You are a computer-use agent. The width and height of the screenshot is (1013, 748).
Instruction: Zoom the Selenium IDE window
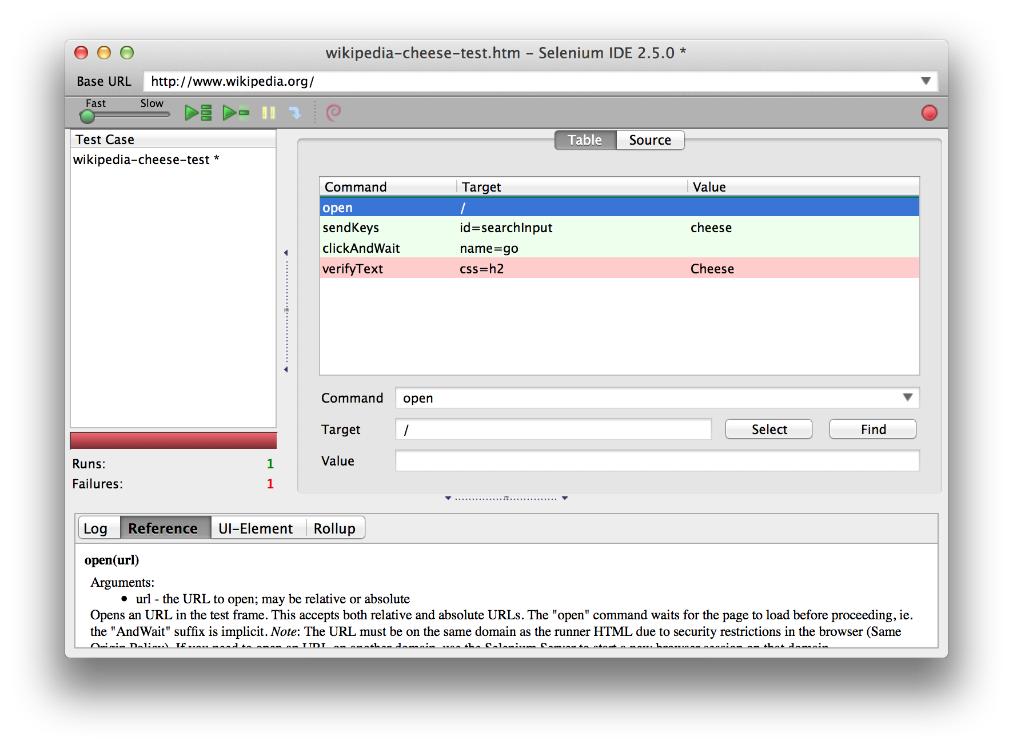(127, 53)
